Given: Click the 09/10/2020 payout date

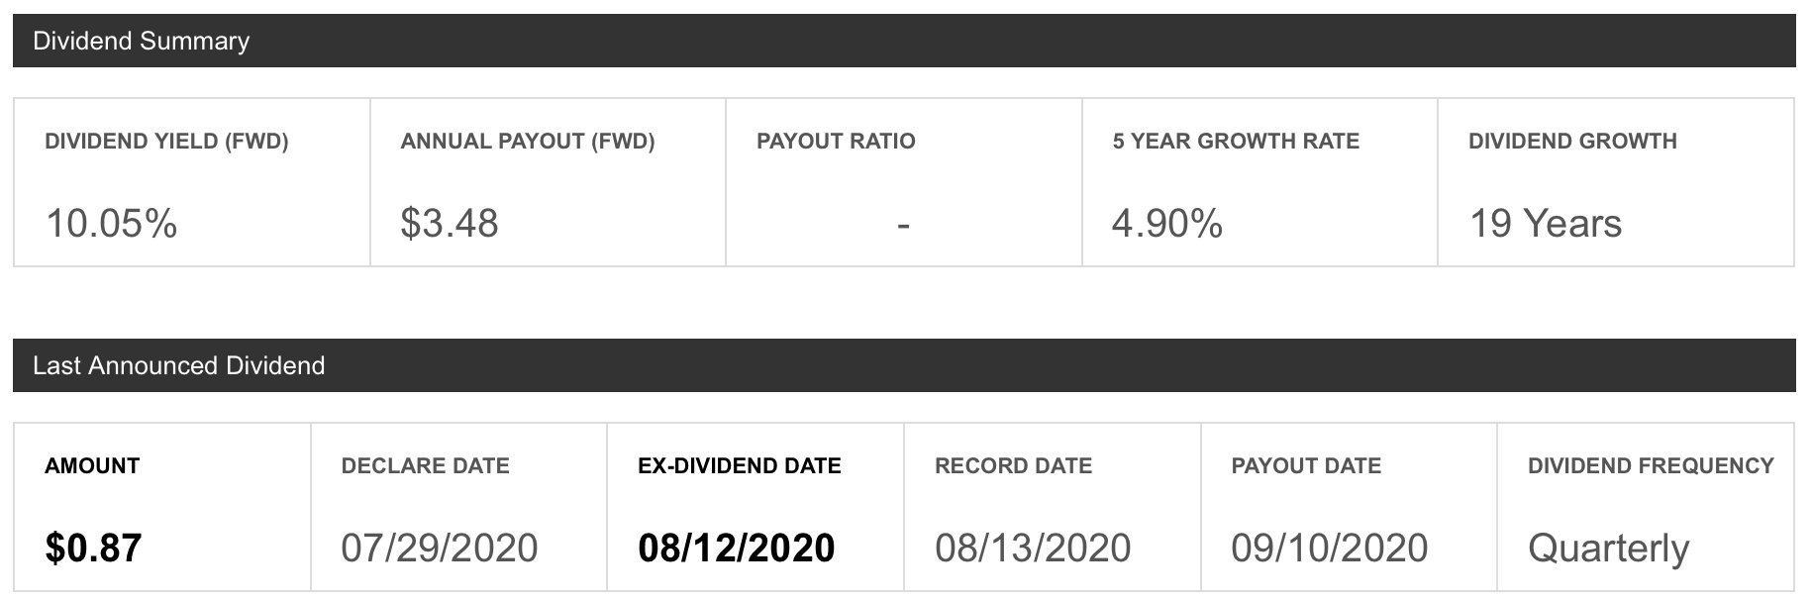Looking at the screenshot, I should click(1330, 549).
